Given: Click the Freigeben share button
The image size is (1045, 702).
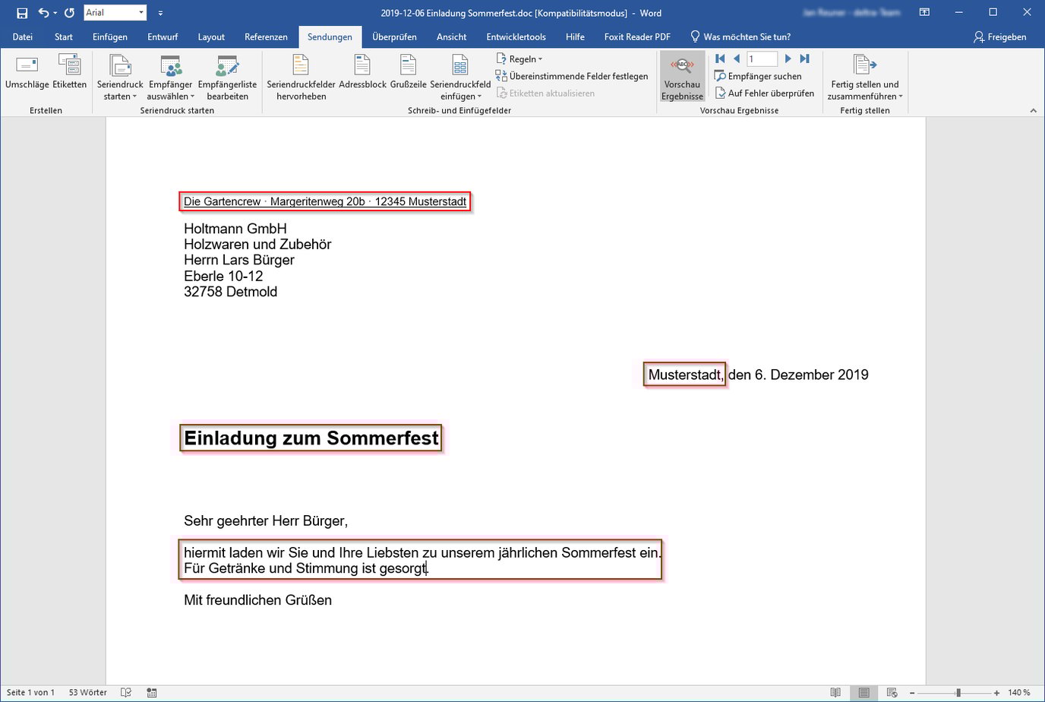Looking at the screenshot, I should (999, 36).
